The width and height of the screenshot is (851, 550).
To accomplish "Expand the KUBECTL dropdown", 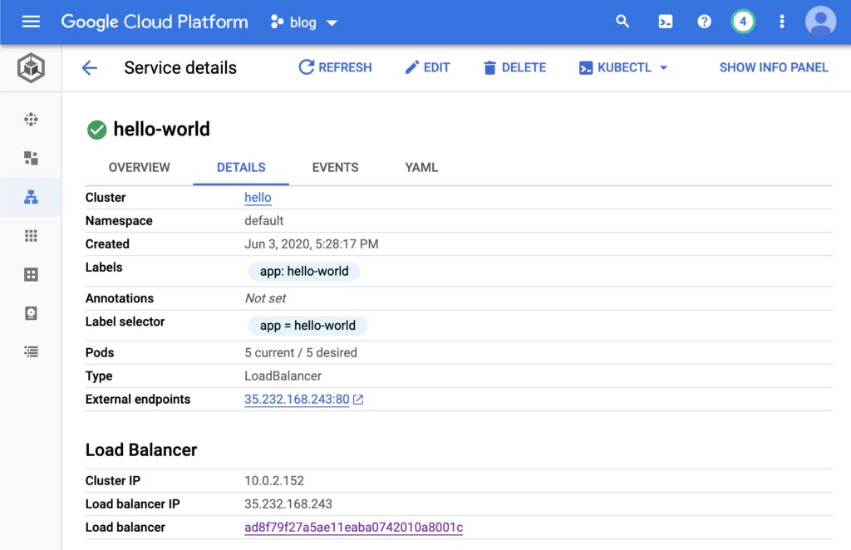I will coord(623,68).
